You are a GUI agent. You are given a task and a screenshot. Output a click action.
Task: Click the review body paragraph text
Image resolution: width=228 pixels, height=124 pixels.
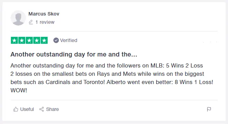pyautogui.click(x=112, y=78)
